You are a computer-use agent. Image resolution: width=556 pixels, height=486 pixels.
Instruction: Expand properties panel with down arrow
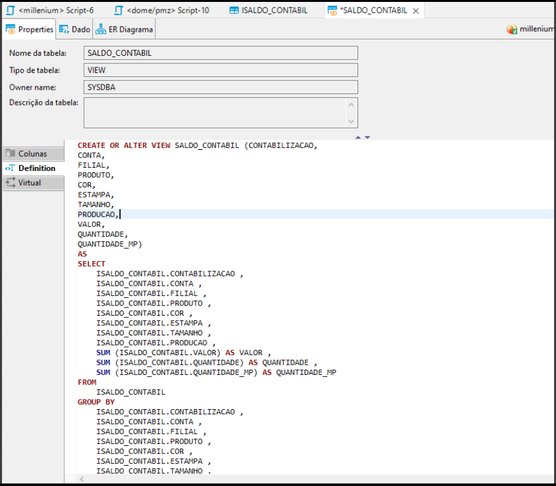point(367,137)
